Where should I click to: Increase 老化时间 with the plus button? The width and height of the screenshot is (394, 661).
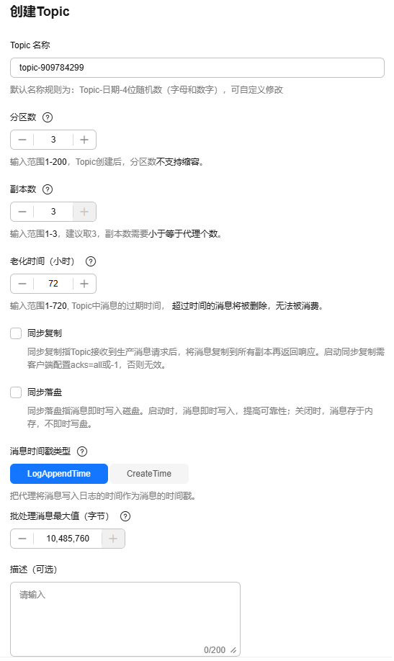[84, 284]
